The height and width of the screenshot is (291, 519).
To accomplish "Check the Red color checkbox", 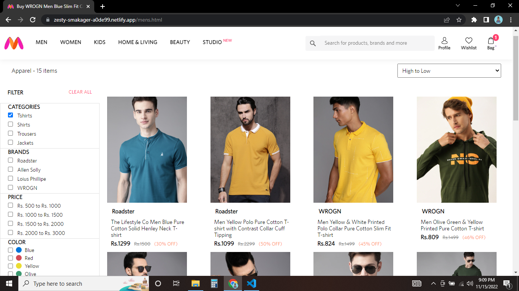I will pos(11,258).
